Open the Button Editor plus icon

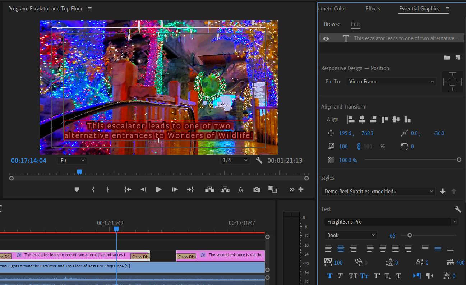point(301,189)
